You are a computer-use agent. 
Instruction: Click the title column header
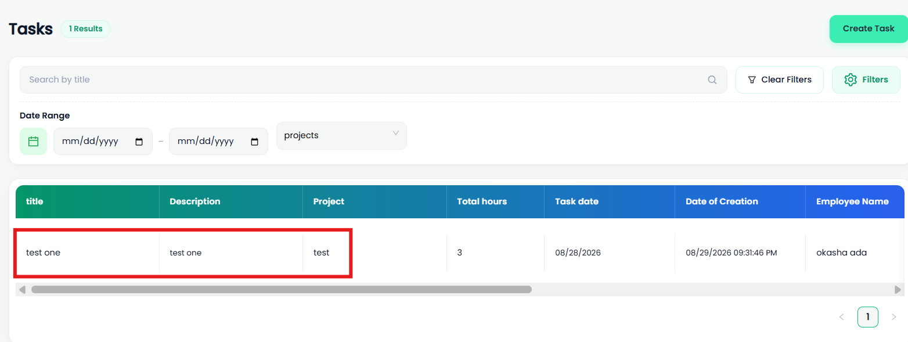(x=88, y=201)
